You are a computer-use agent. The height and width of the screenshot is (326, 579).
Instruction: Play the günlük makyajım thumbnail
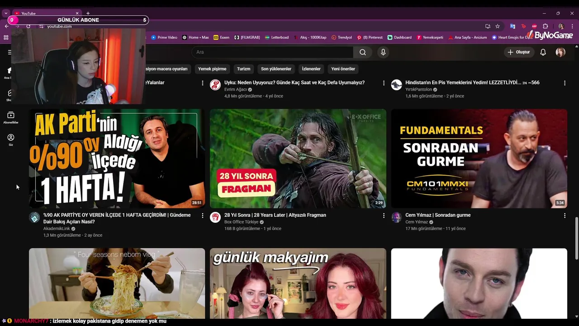298,283
